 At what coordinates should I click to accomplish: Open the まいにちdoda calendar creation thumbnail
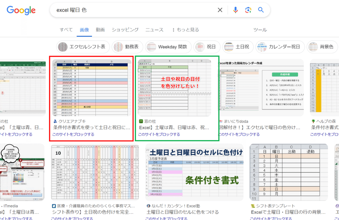click(x=261, y=88)
